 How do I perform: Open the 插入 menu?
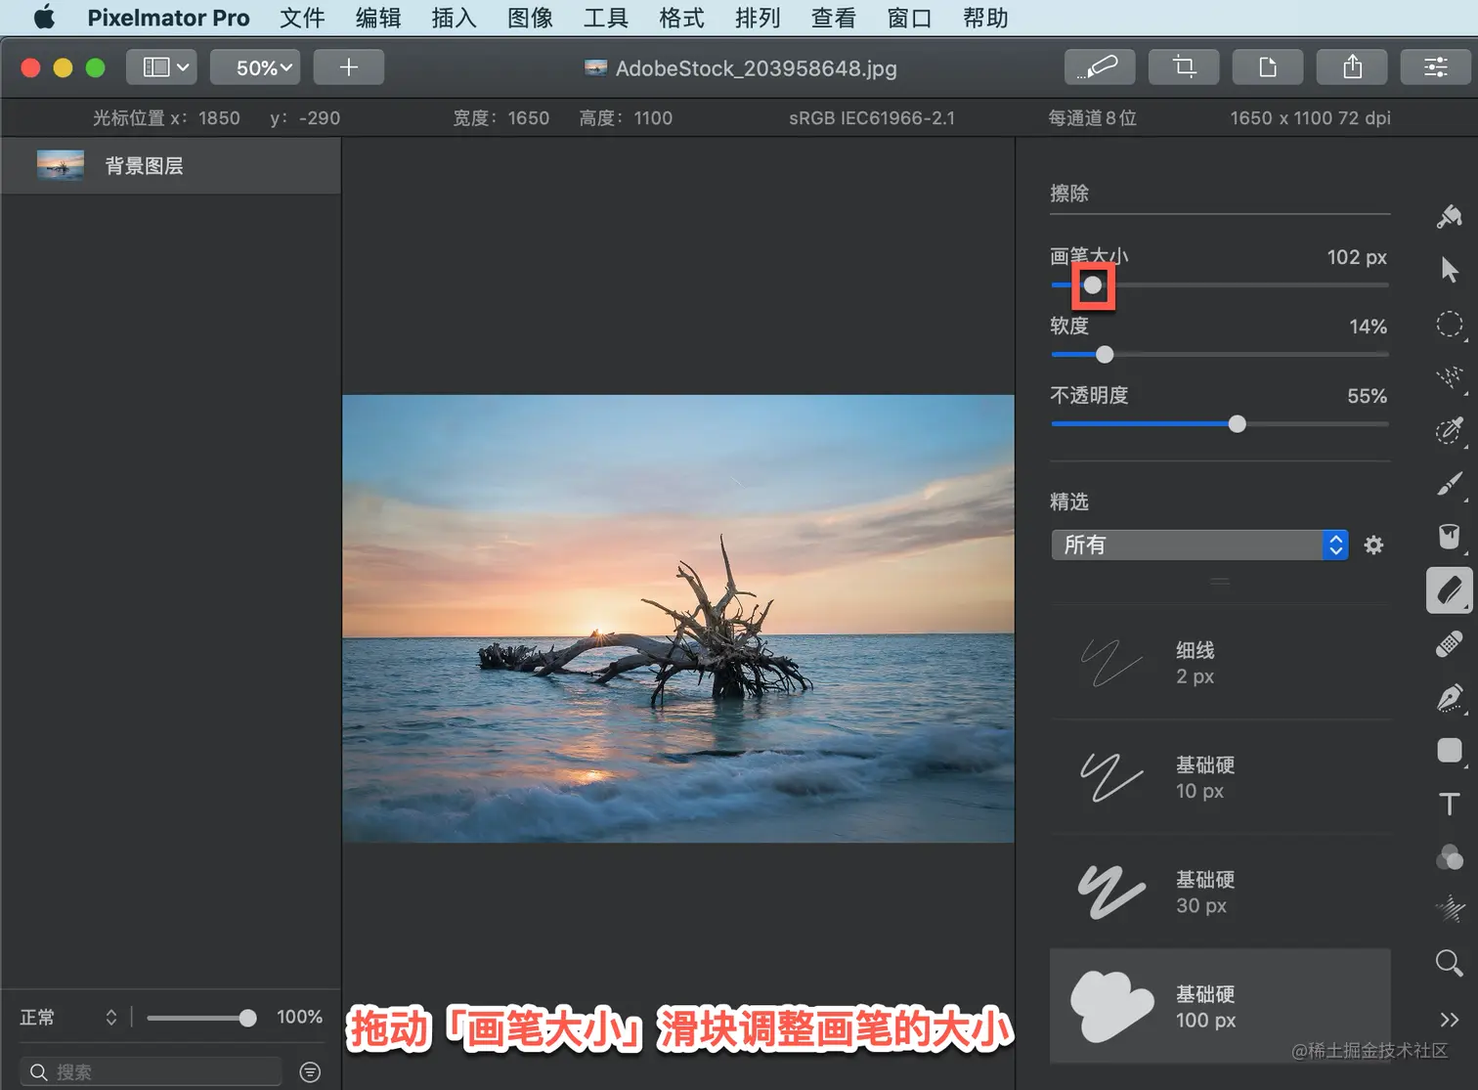tap(455, 18)
